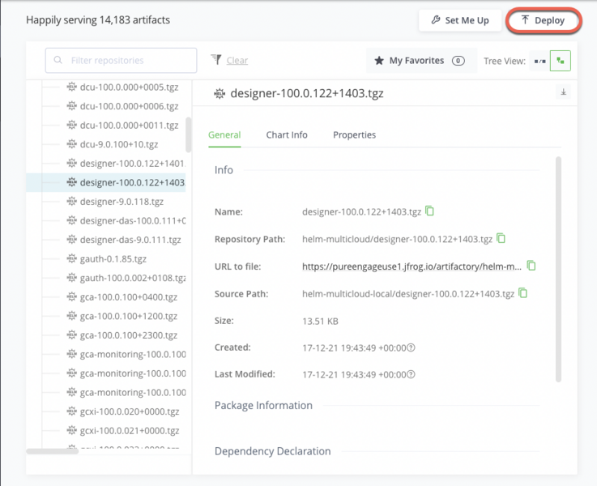Screen dimensions: 597x486
Task: Click the helm icon beside gcxi-100.0.021+0000.tgz
Action: pyautogui.click(x=71, y=430)
